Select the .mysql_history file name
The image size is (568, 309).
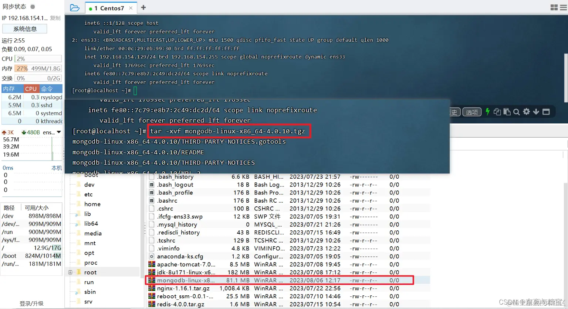(x=177, y=224)
